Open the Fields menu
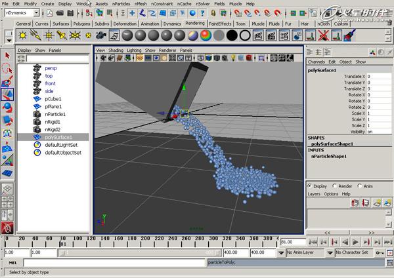Viewport: 394px width, 278px height. (219, 4)
